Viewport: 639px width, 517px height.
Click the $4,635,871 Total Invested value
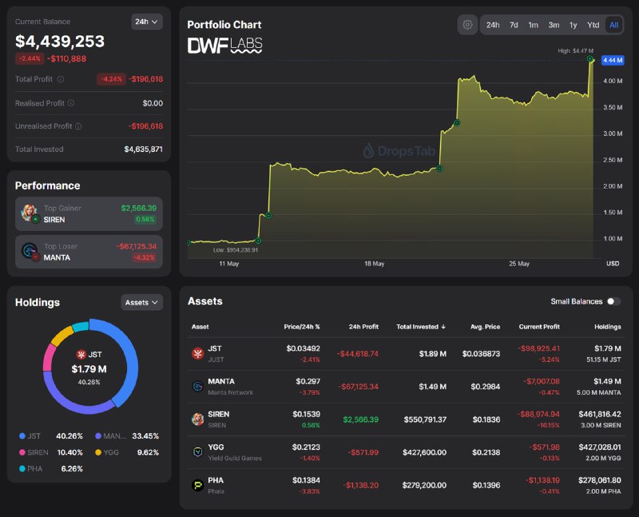(143, 149)
